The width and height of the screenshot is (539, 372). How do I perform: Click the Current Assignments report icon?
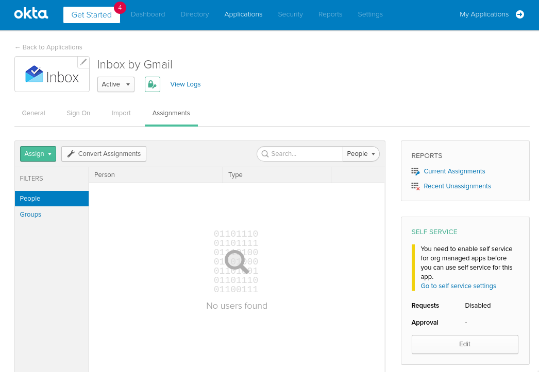[x=415, y=171]
